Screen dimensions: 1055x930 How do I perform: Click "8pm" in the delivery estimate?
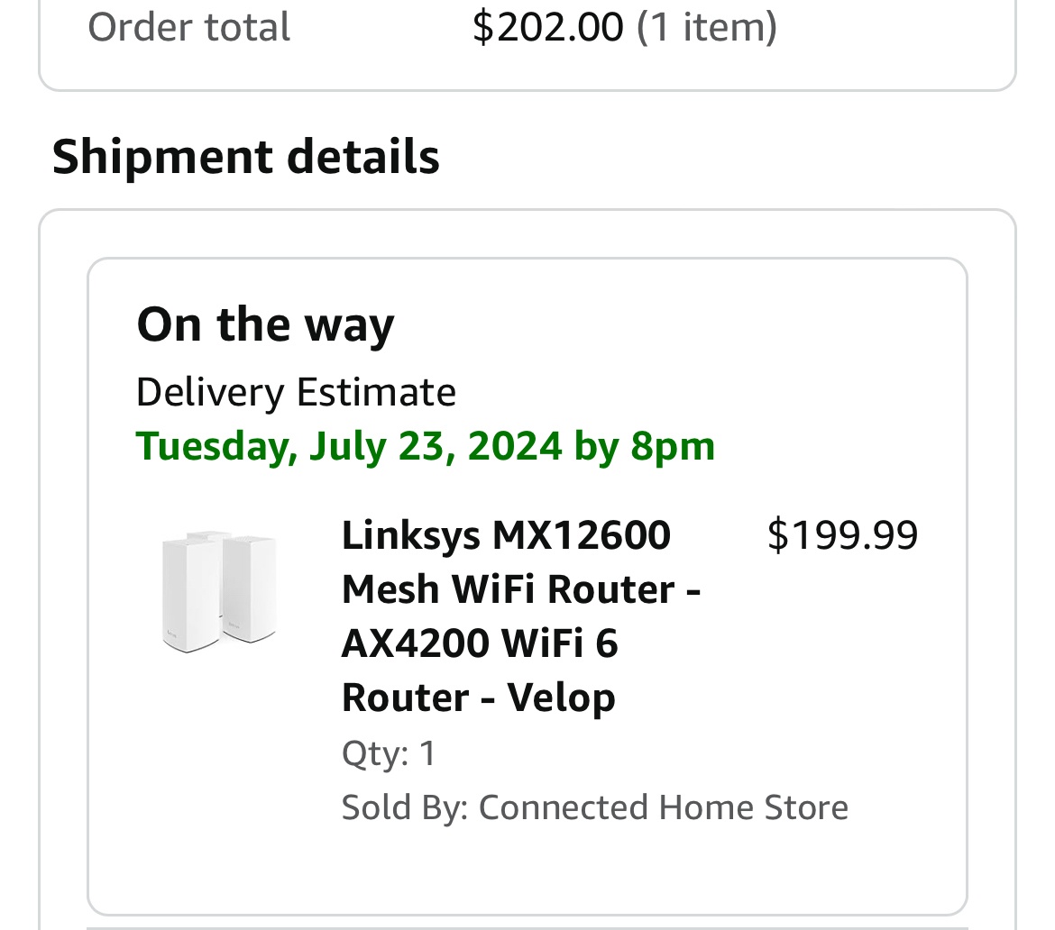[x=673, y=446]
